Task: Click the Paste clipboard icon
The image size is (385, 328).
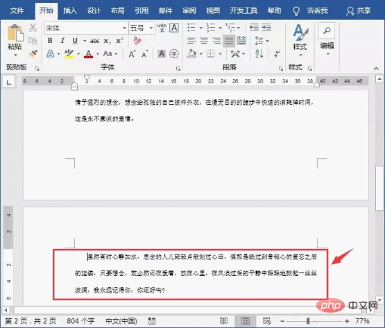Action: [x=15, y=33]
